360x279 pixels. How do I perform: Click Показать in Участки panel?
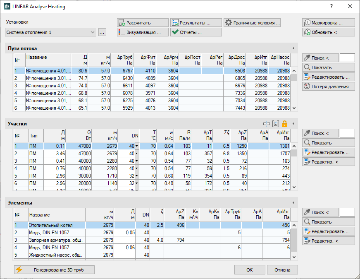tap(329, 143)
